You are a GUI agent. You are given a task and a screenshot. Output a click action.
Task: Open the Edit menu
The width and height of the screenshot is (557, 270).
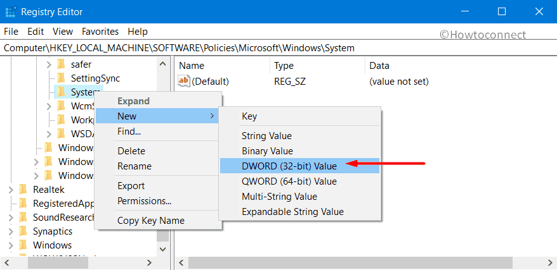36,32
